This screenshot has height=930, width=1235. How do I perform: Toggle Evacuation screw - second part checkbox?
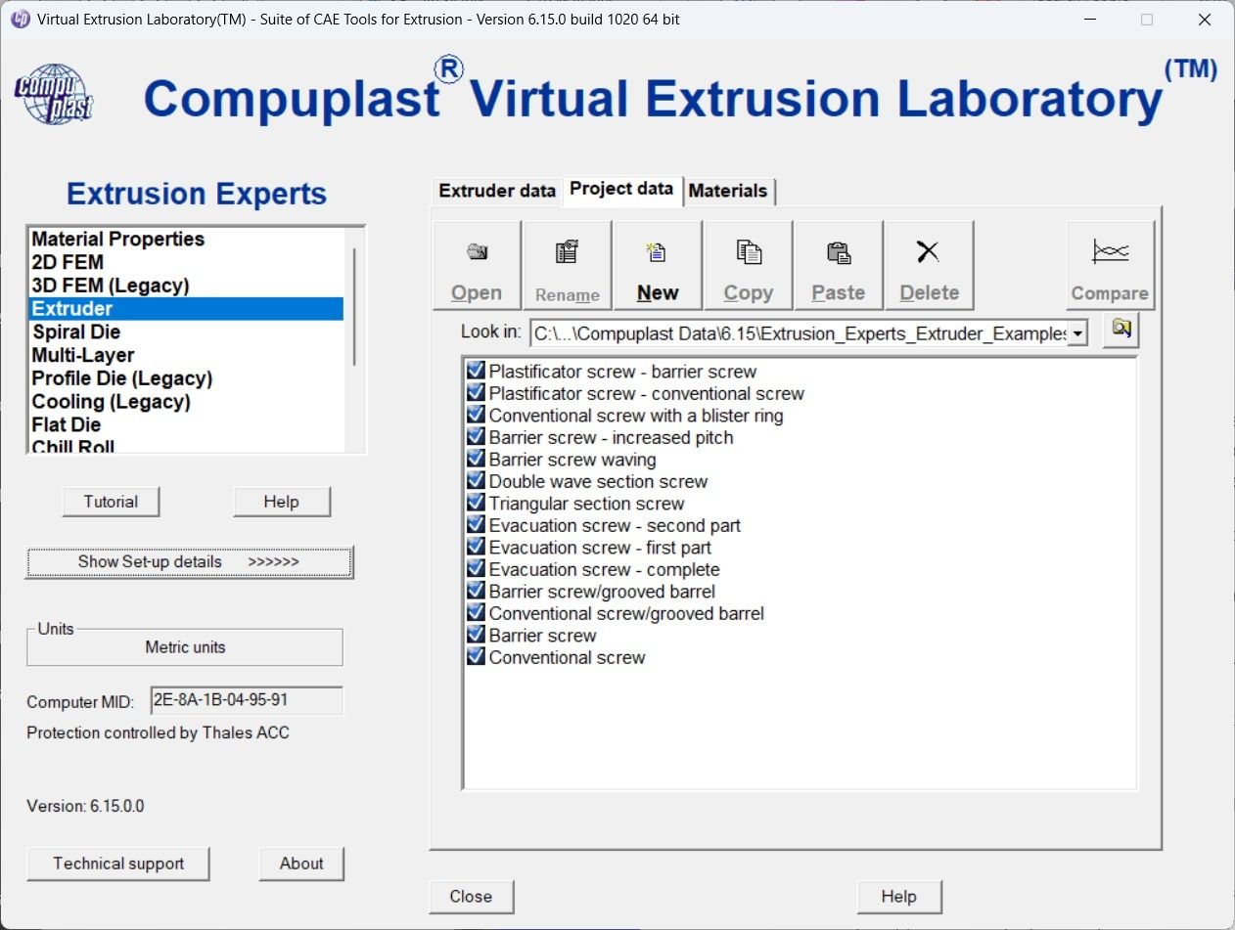click(476, 525)
